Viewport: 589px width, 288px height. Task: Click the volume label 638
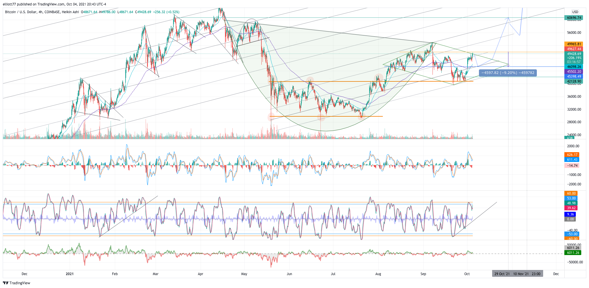pyautogui.click(x=570, y=138)
